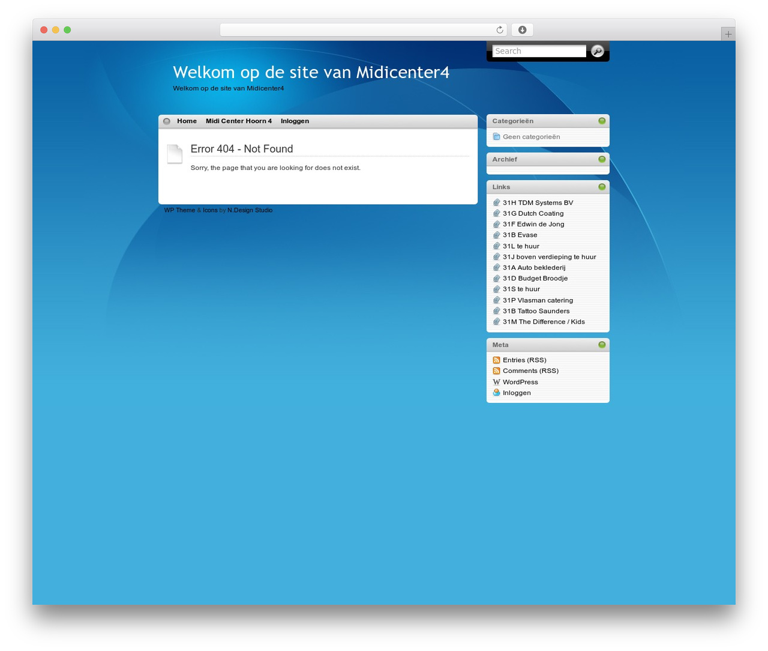Click the N.Design Studio footer link
Viewport: 768px width, 651px height.
pos(250,210)
